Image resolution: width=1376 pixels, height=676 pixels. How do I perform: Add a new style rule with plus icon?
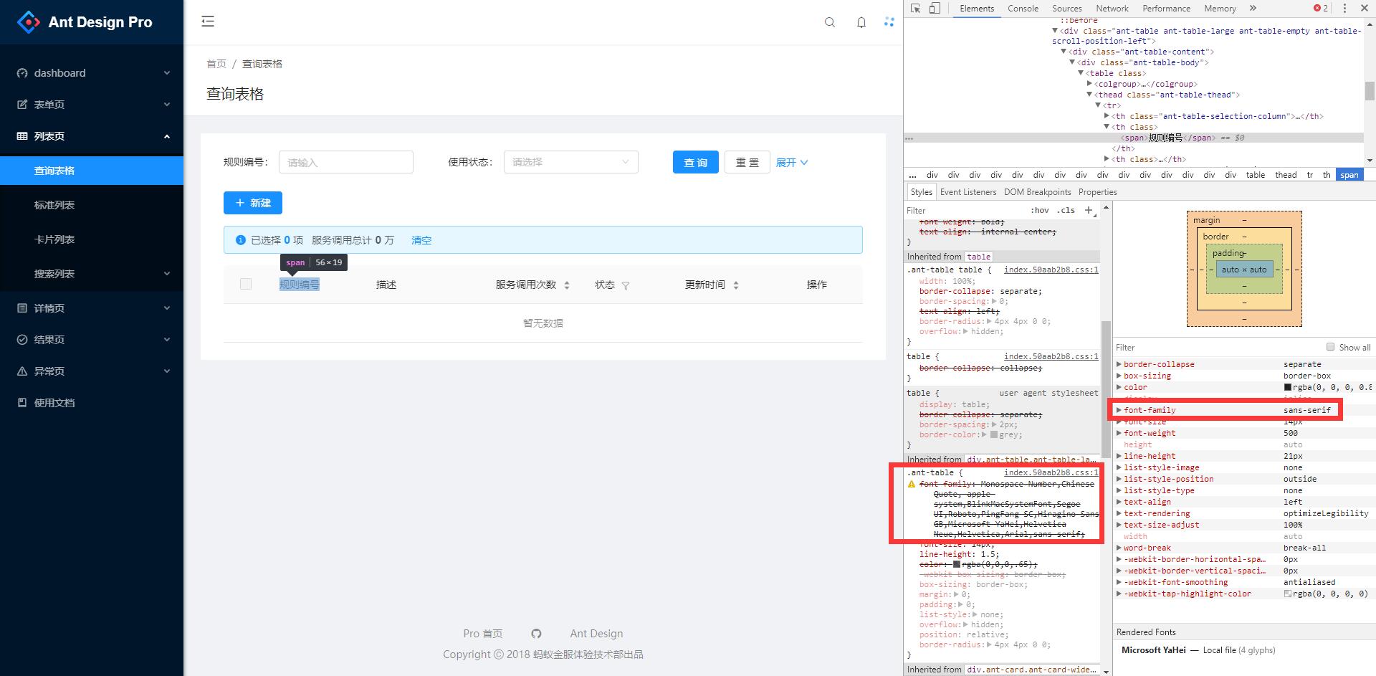click(x=1089, y=210)
